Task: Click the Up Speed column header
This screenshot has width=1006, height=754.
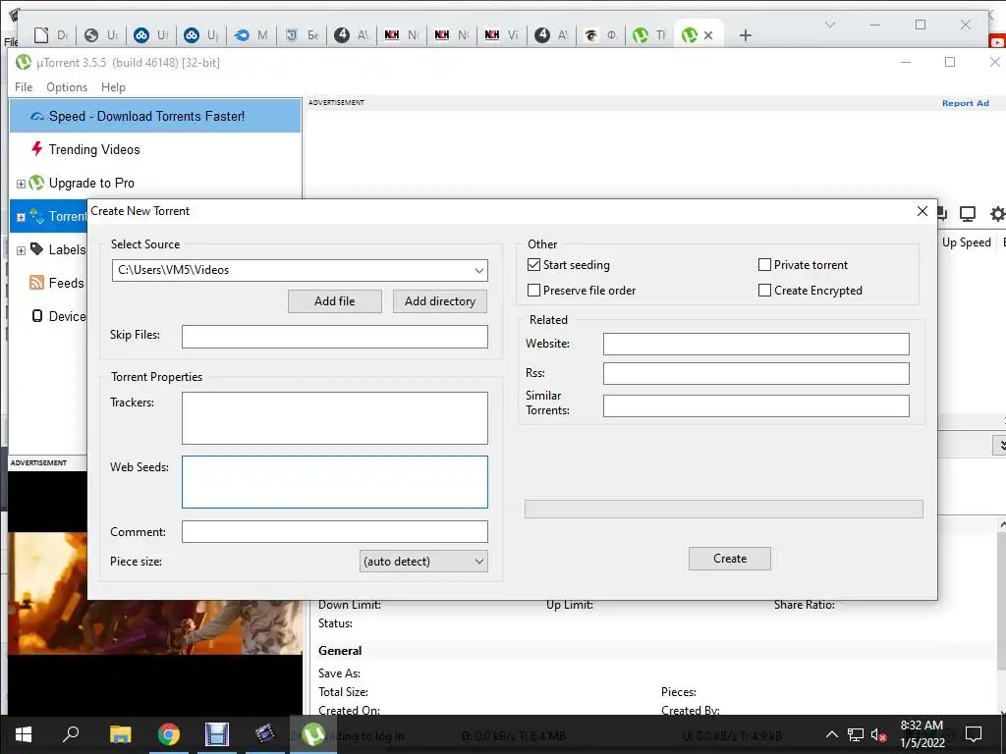Action: coord(967,242)
